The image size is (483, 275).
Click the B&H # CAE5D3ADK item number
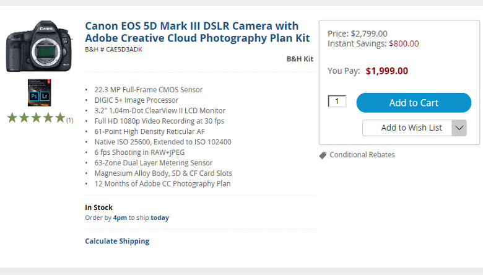pyautogui.click(x=113, y=50)
